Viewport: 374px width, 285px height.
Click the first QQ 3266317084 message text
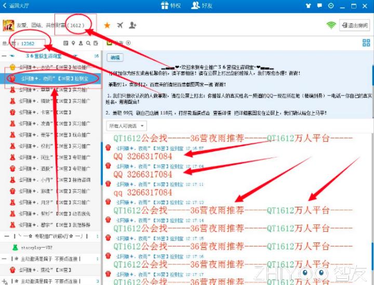pyautogui.click(x=143, y=156)
